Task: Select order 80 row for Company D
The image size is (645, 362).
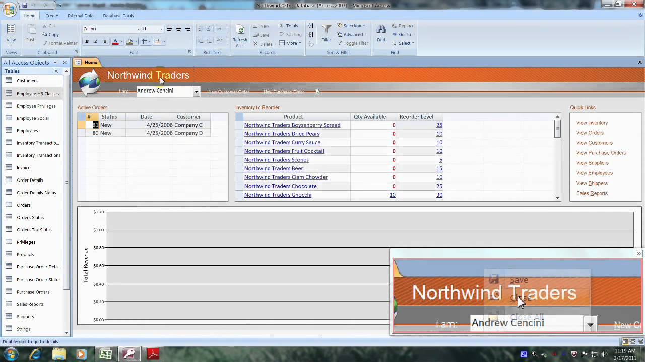Action: (x=144, y=133)
